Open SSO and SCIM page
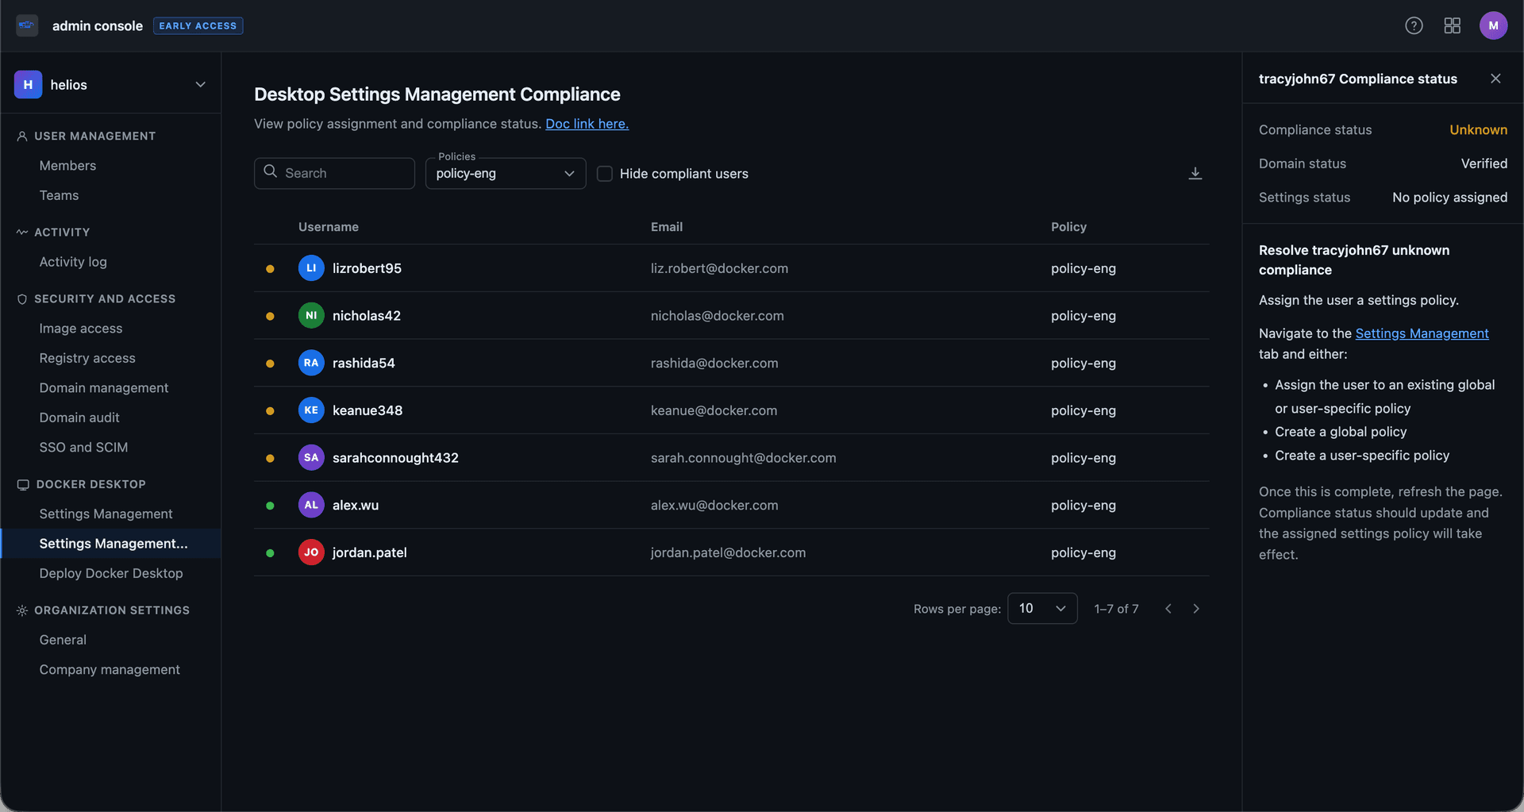 (x=83, y=448)
